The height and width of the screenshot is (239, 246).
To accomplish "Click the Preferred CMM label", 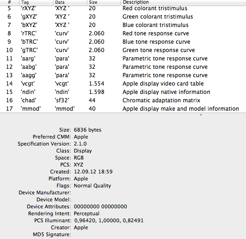I will (x=52, y=137).
